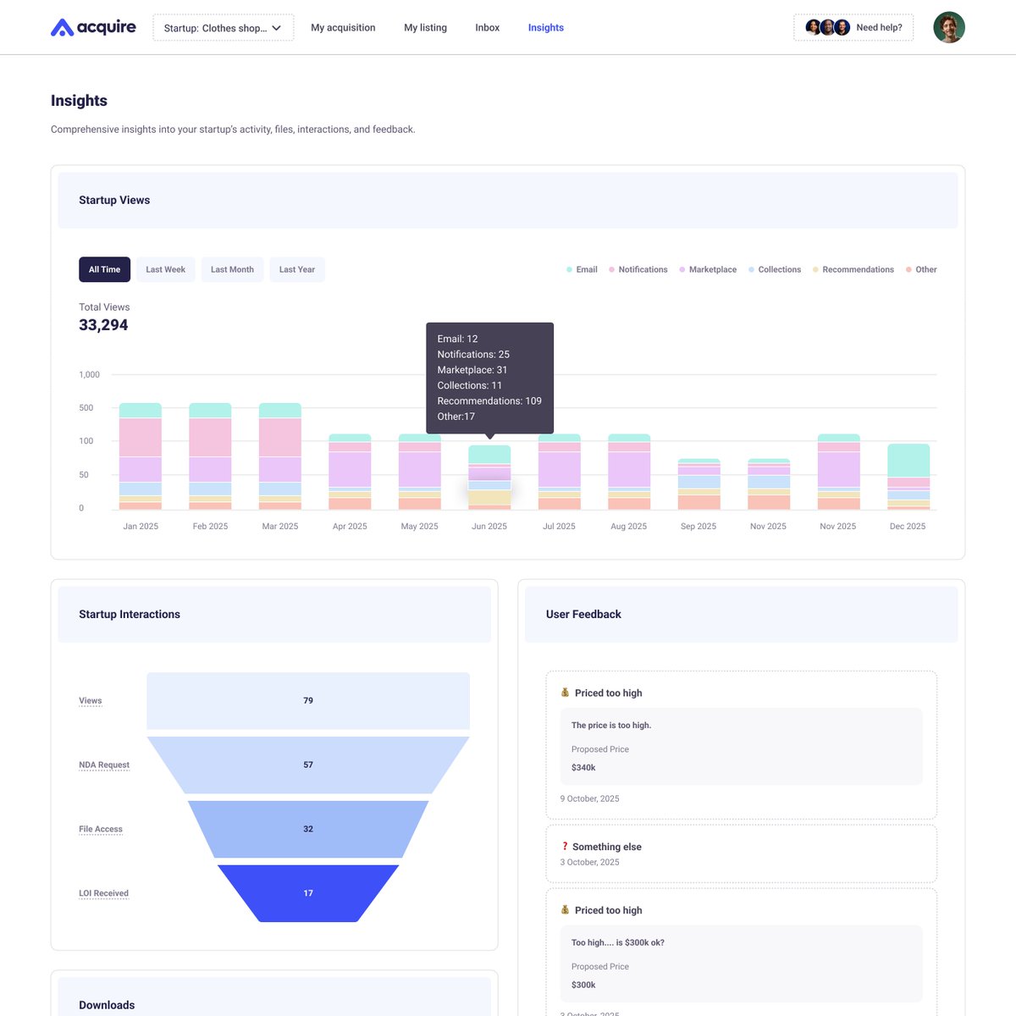The image size is (1016, 1016).
Task: Switch to Last Week filter
Action: coord(165,269)
